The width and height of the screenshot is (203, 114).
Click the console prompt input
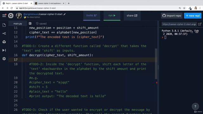point(165,37)
